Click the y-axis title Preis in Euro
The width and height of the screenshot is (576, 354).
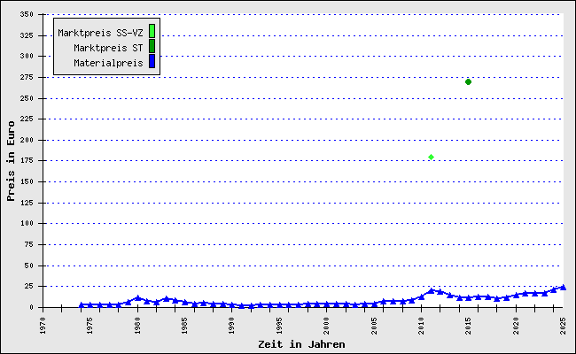[x=11, y=161]
